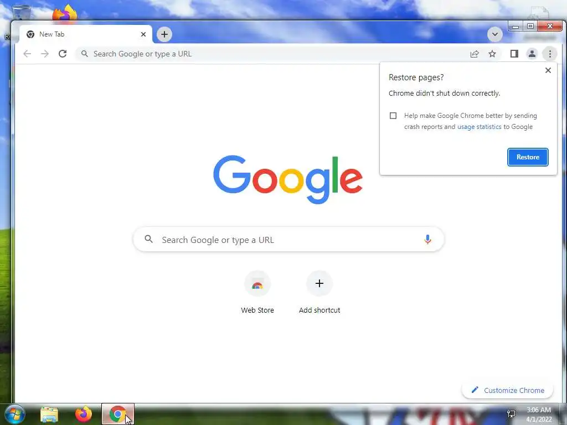The image size is (567, 425).
Task: Share this page icon in address bar
Action: [x=475, y=54]
